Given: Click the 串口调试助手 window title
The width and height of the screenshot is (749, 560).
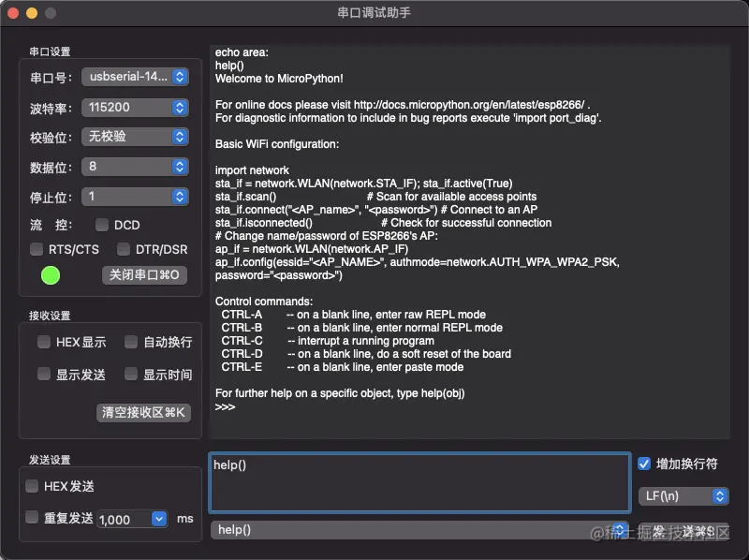Looking at the screenshot, I should point(374,12).
